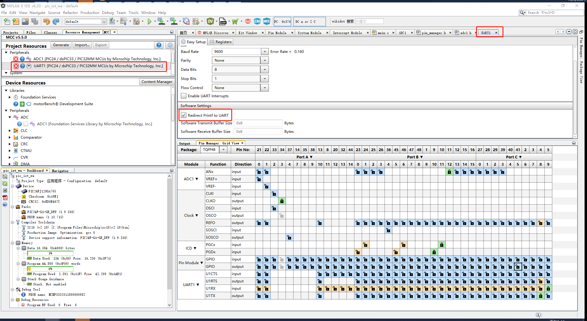Image resolution: width=587 pixels, height=321 pixels.
Task: Expand the Foundation Services tree node
Action: click(x=10, y=97)
